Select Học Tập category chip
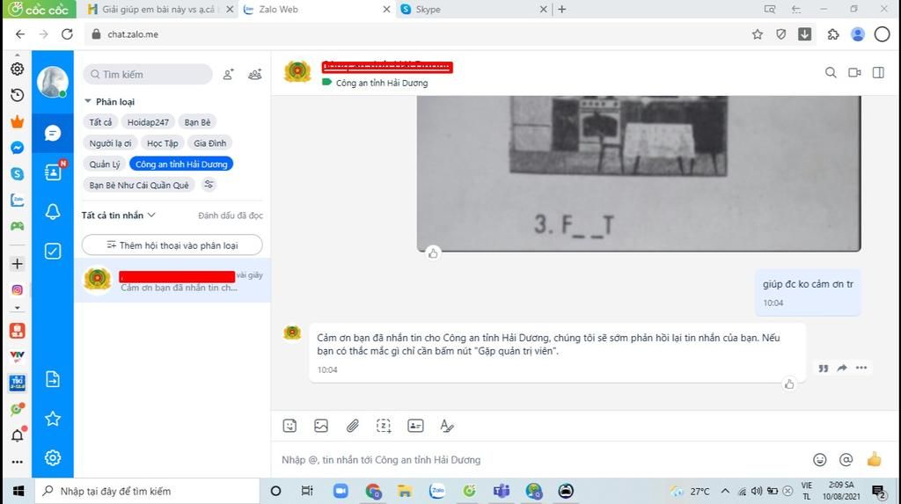Screen dimensions: 901x504 163,143
